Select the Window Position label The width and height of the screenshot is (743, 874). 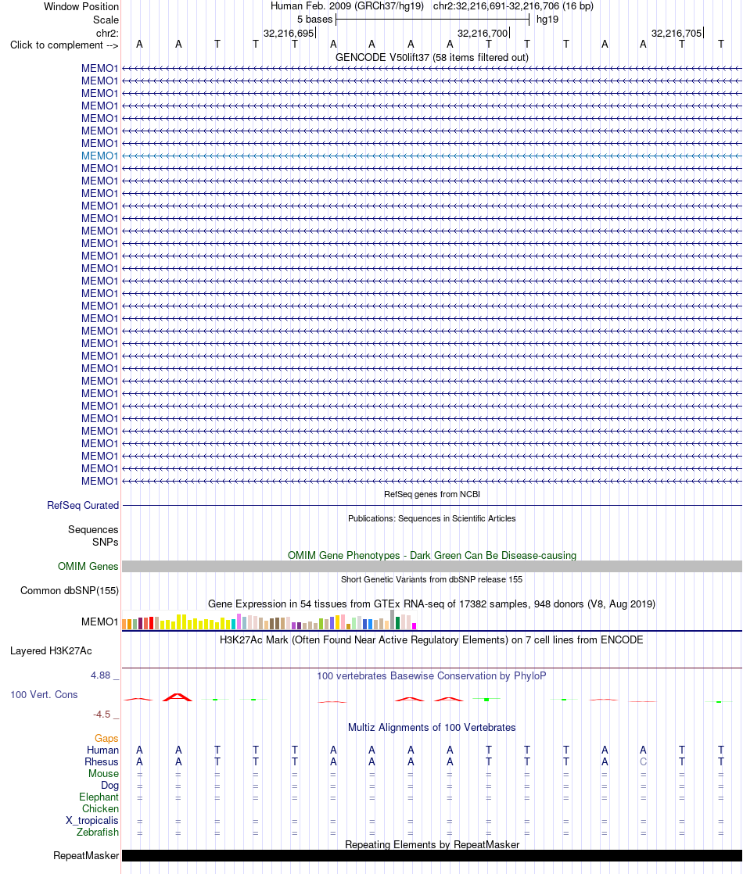pos(81,7)
